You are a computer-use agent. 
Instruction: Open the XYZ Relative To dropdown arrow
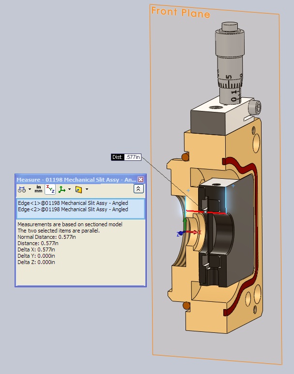pos(69,189)
